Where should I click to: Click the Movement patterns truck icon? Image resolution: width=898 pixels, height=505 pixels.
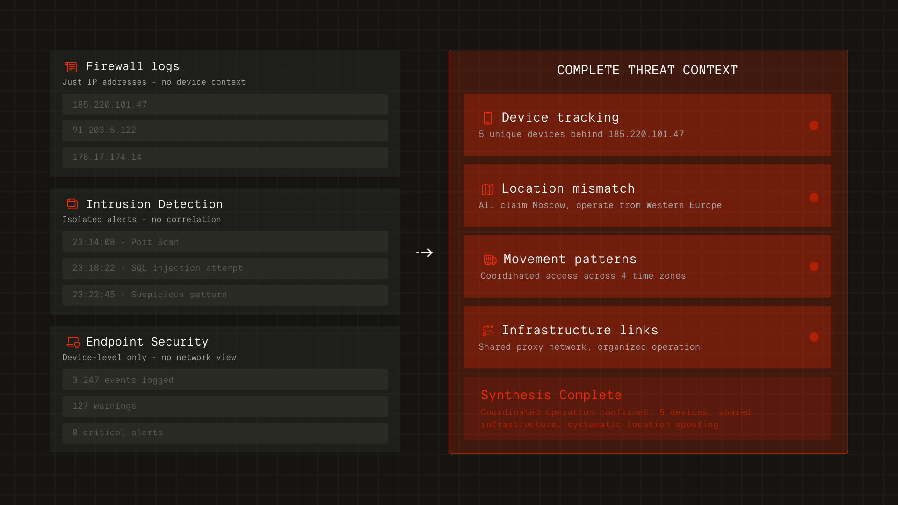click(490, 260)
